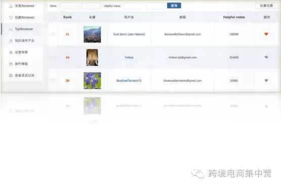Viewport: 281px width, 187px height.
Task: Click BlueEyedTechieInTX's gmail address cell
Action: pyautogui.click(x=182, y=81)
